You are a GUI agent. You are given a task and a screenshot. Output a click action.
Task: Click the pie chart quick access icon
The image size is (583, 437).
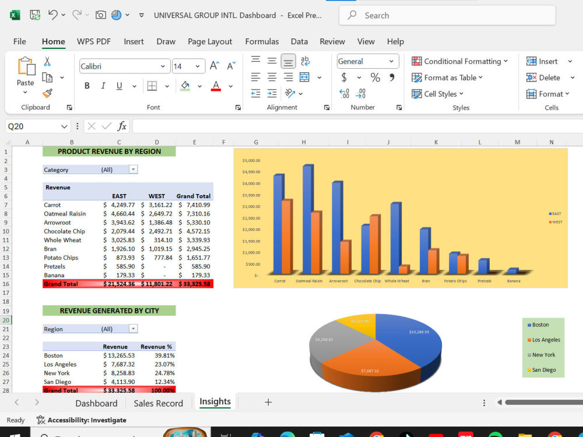pyautogui.click(x=117, y=15)
